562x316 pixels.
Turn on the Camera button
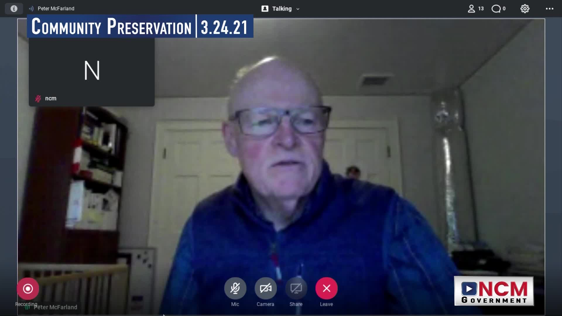265,288
